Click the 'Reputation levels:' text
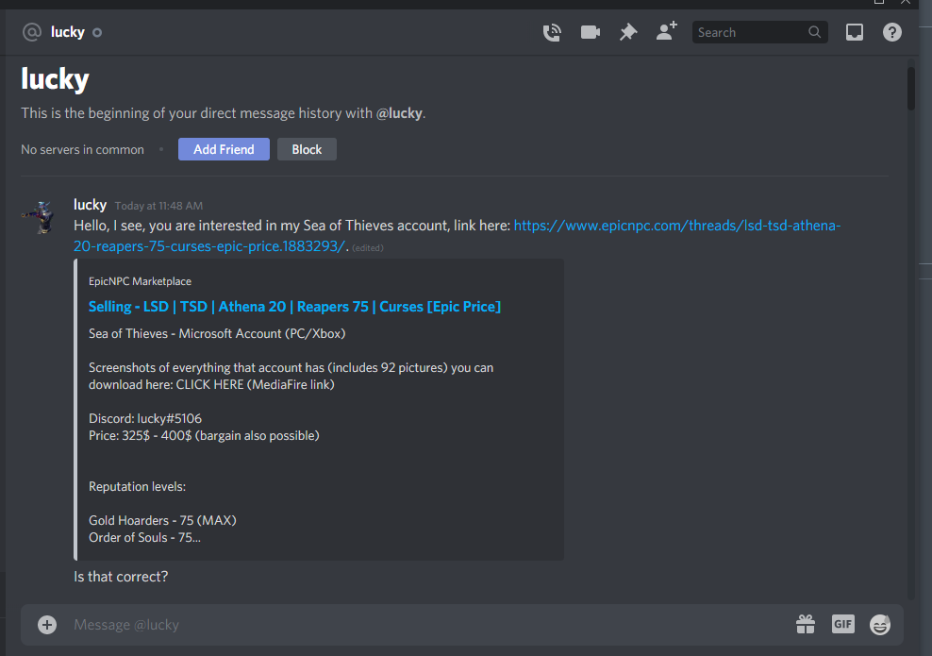The width and height of the screenshot is (932, 656). 138,486
